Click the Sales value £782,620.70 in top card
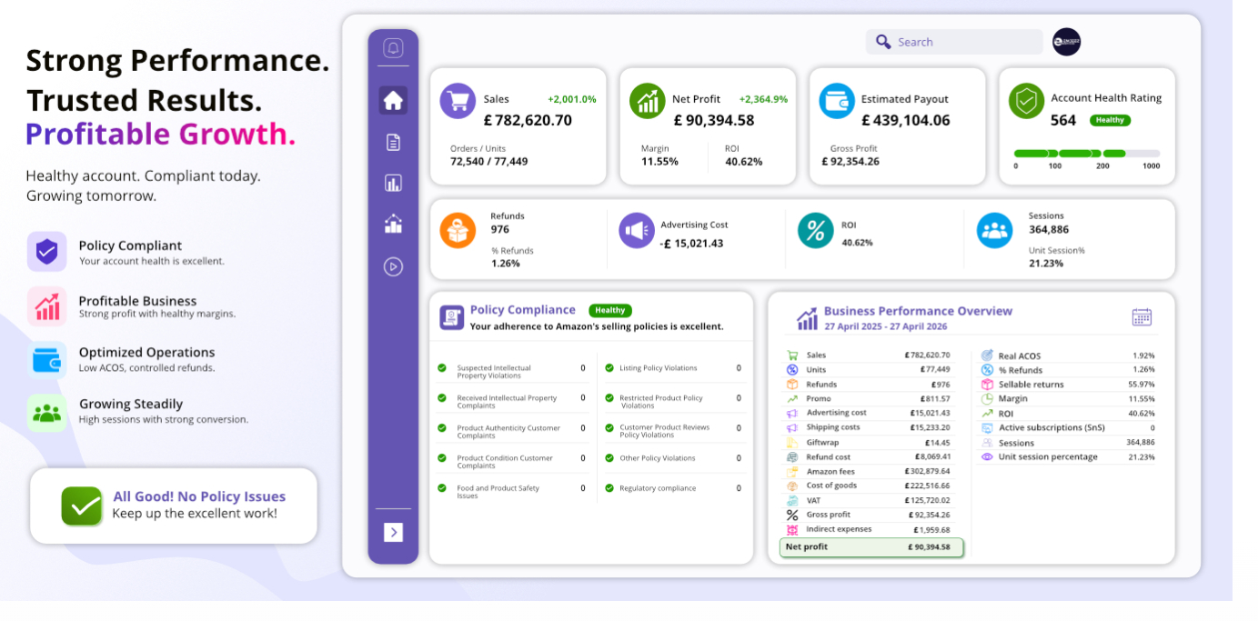Screen dimensions: 1258x621 pos(528,120)
